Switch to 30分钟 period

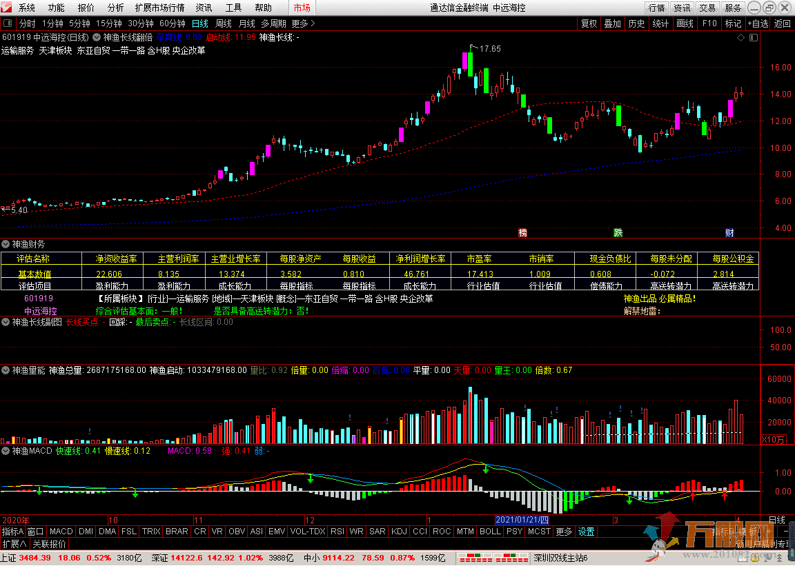[x=141, y=23]
